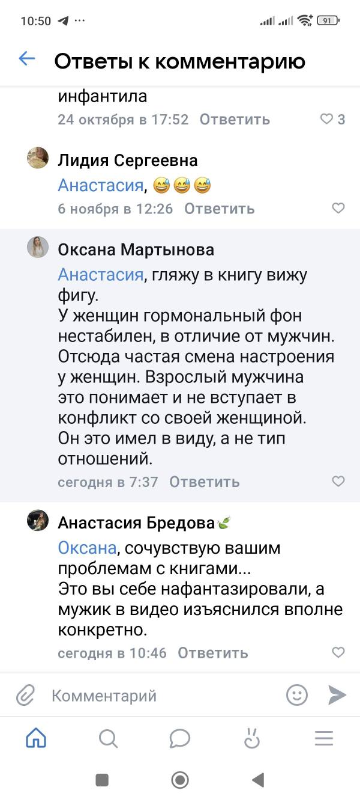Viewport: 360px width, 802px height.
Task: Send the comment with arrow icon
Action: [x=337, y=695]
